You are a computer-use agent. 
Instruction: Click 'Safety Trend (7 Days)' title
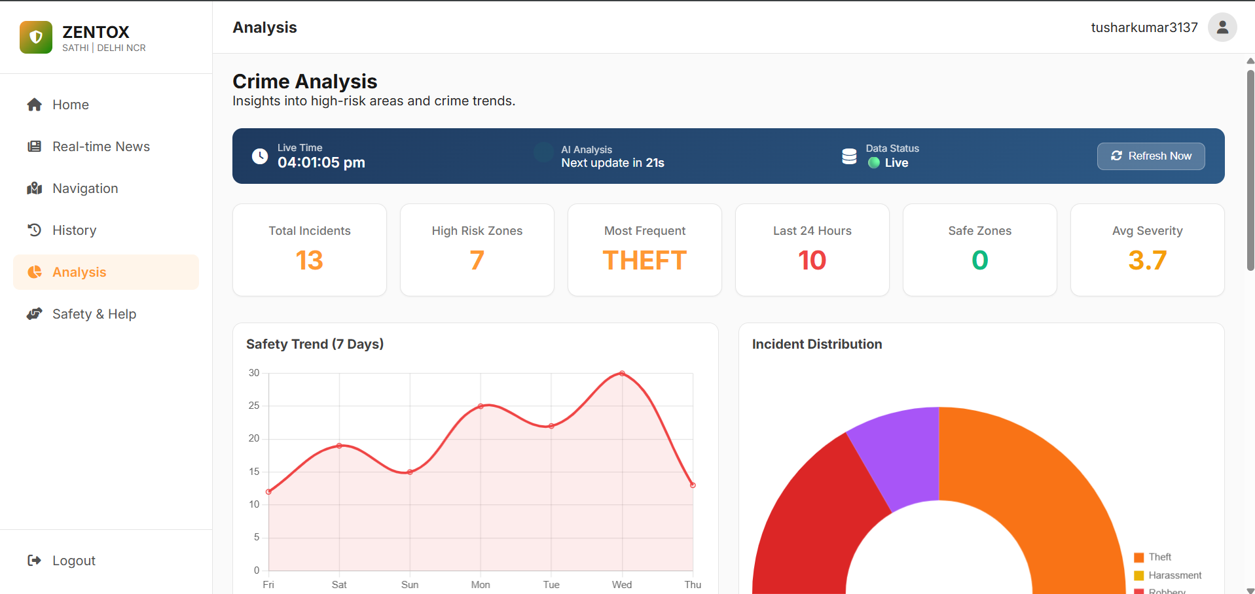(315, 344)
